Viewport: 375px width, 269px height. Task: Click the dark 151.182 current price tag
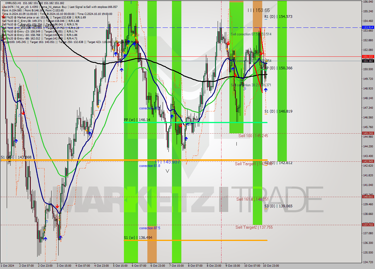(x=368, y=61)
